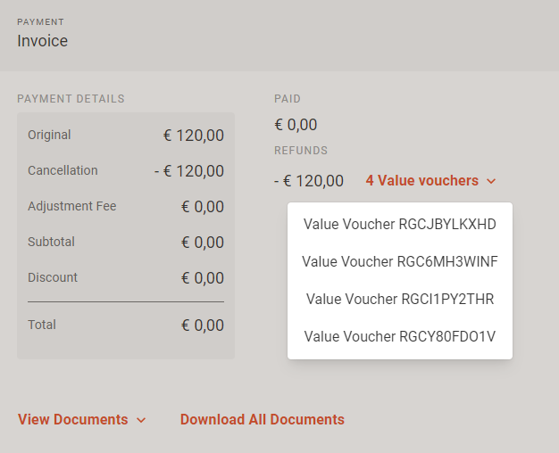Image resolution: width=559 pixels, height=453 pixels.
Task: Click the Original amount € 120,00
Action: [194, 136]
